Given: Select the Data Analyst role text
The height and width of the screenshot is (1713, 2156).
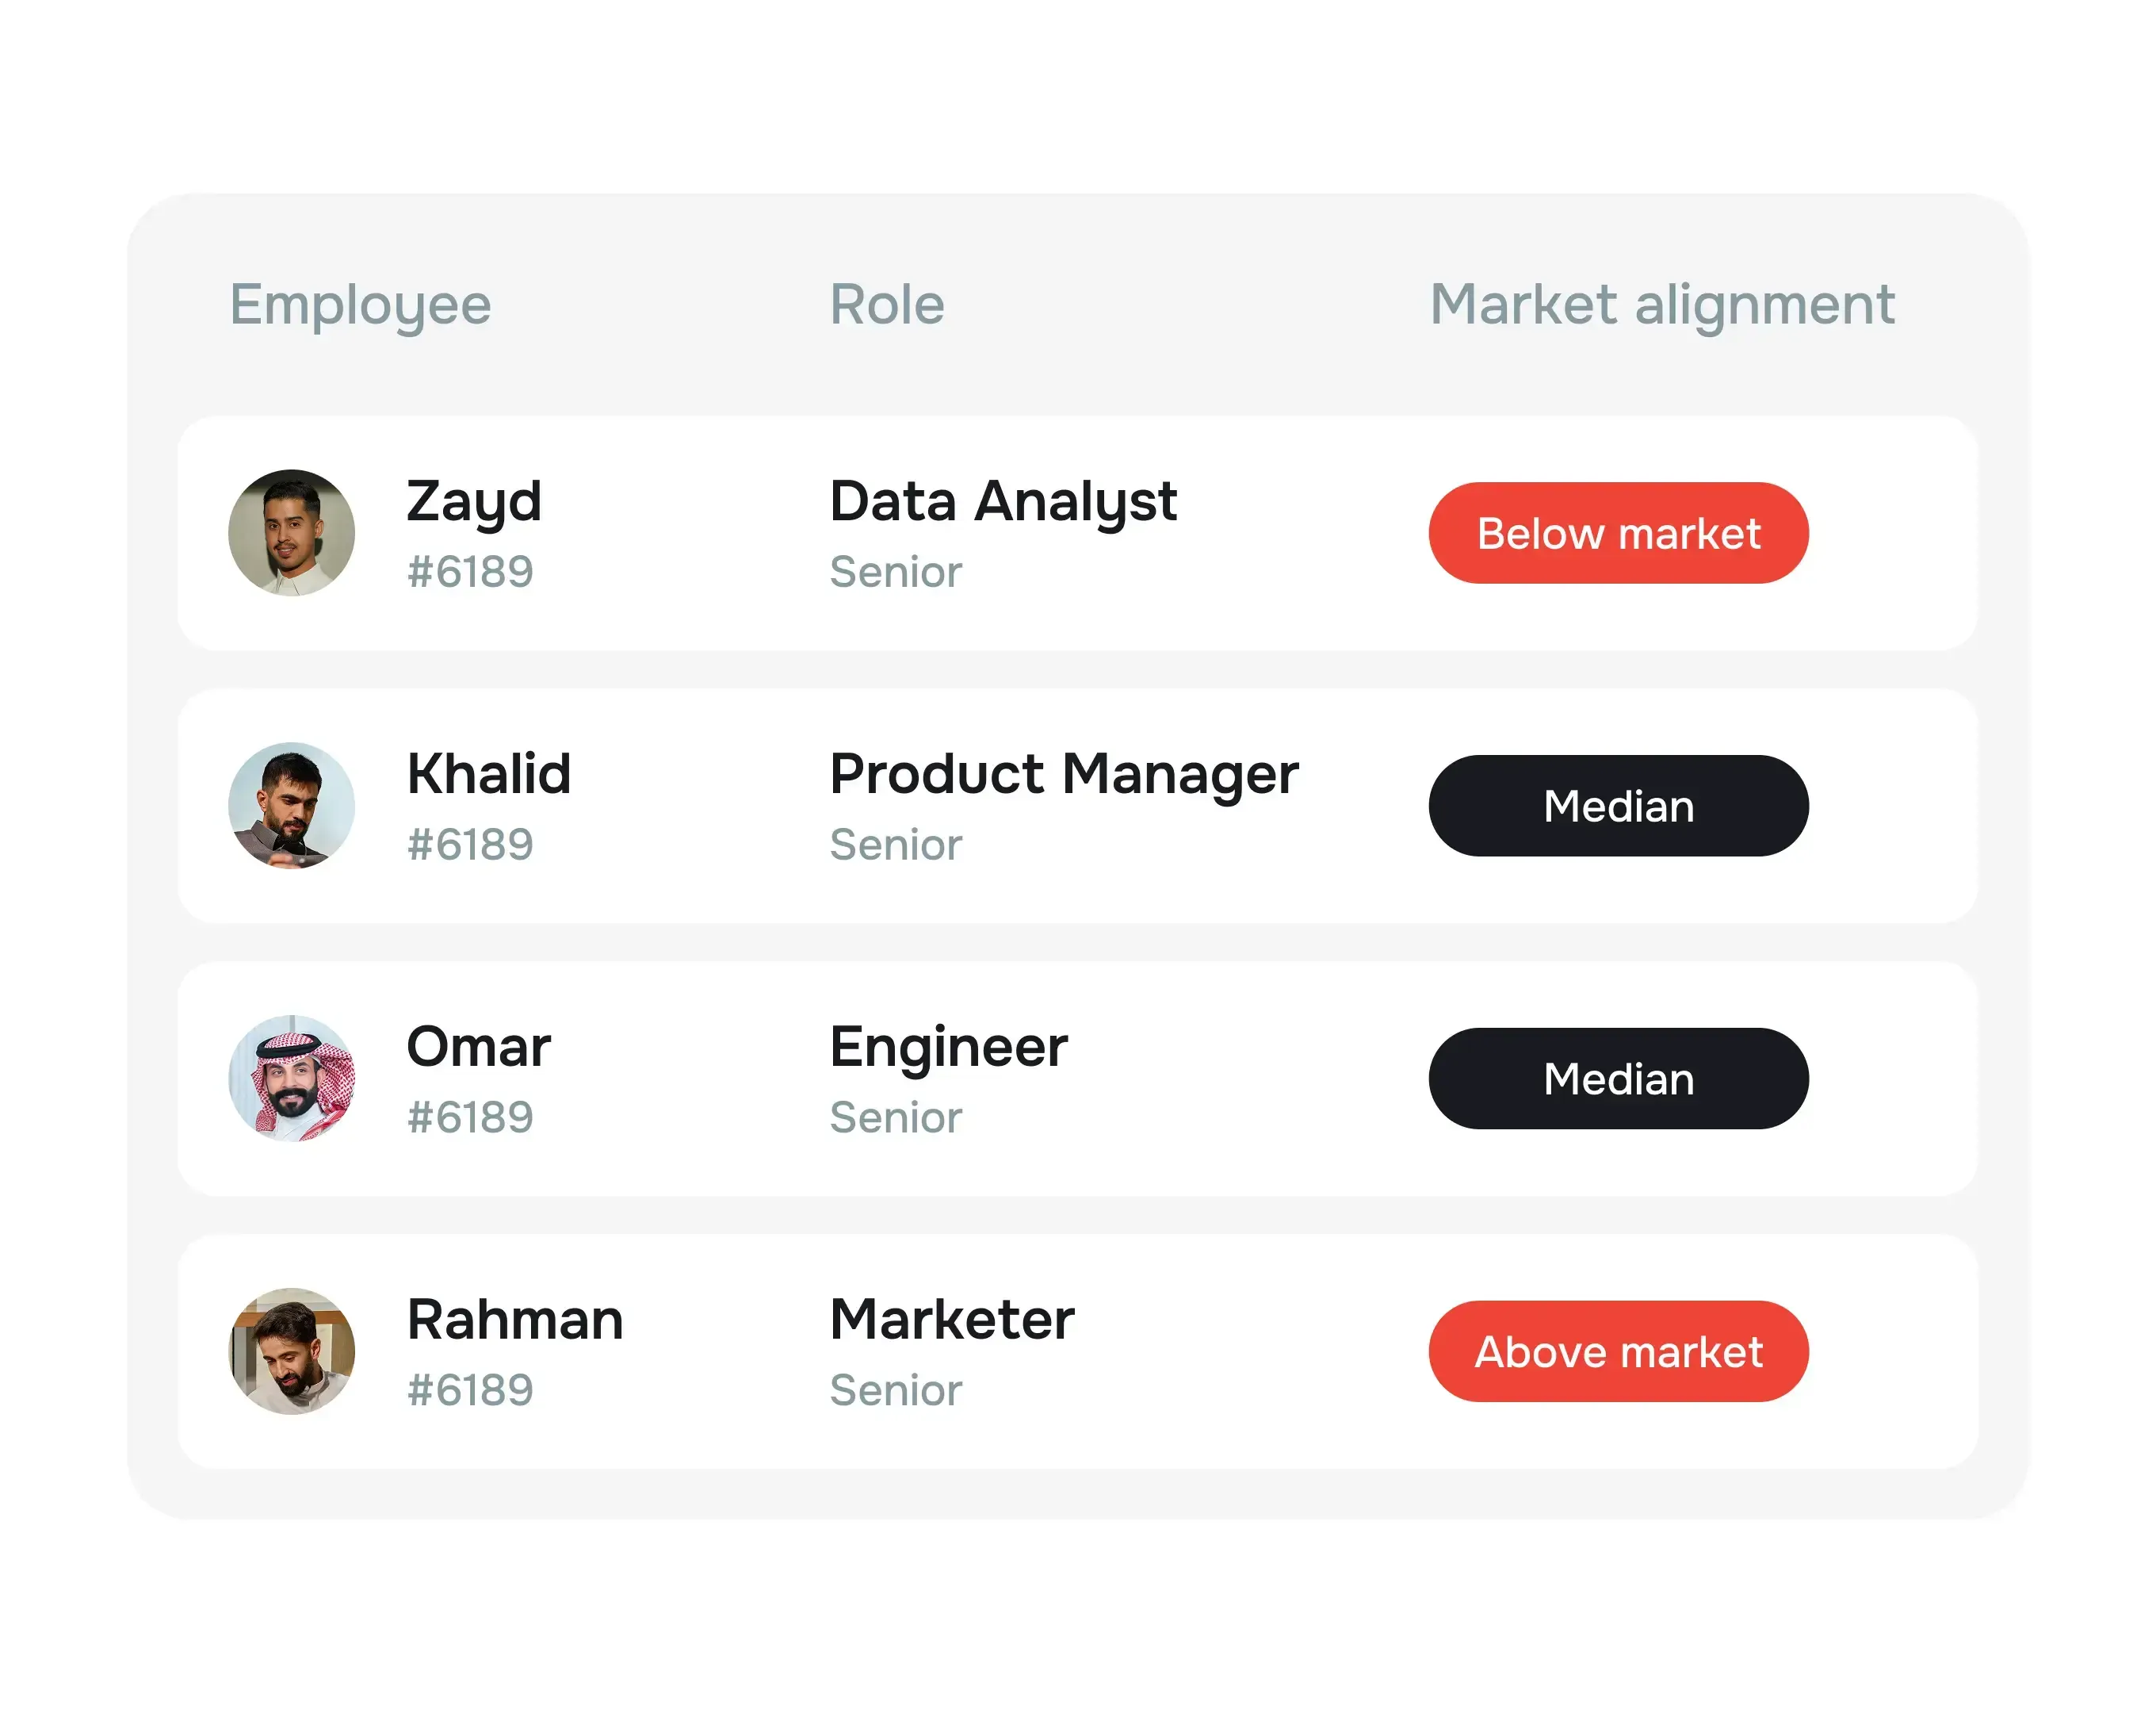Looking at the screenshot, I should pos(1002,500).
